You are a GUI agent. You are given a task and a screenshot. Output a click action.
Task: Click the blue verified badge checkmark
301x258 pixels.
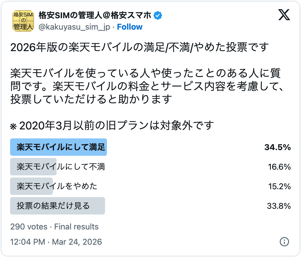pyautogui.click(x=157, y=15)
